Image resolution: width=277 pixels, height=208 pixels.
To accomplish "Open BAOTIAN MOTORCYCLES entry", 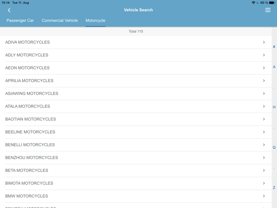I will (136, 119).
